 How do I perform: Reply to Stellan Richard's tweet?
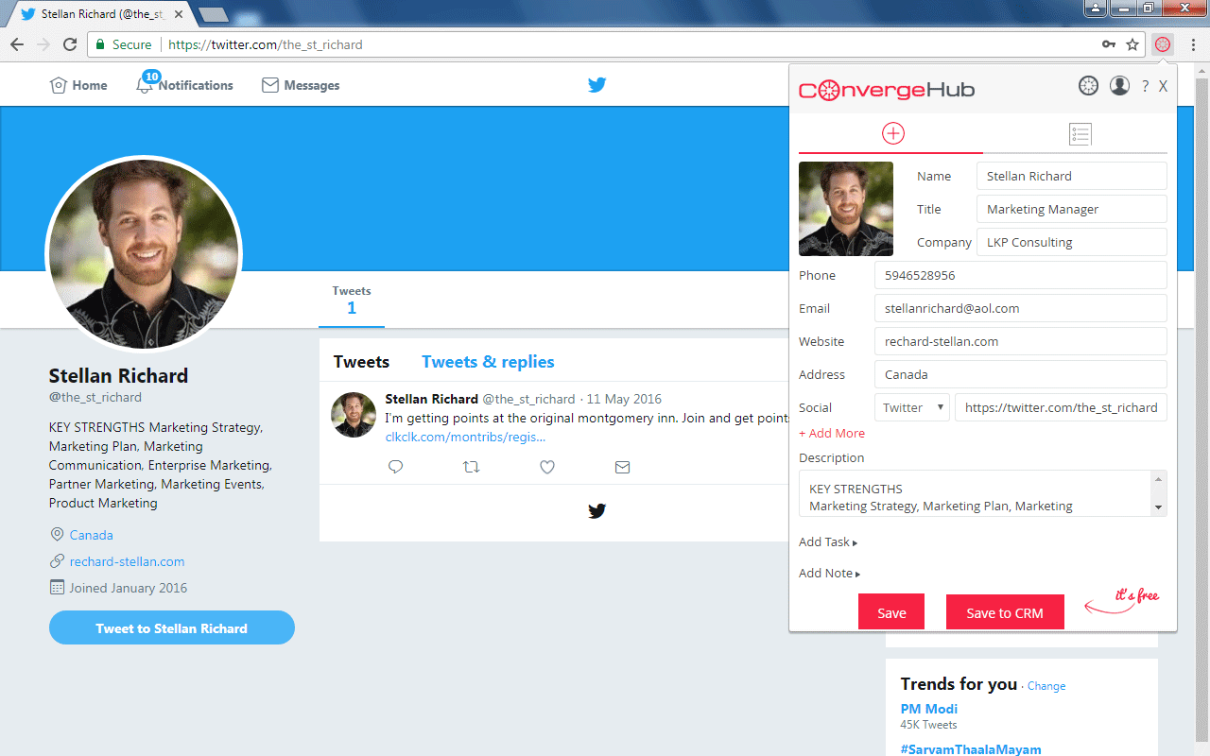396,467
